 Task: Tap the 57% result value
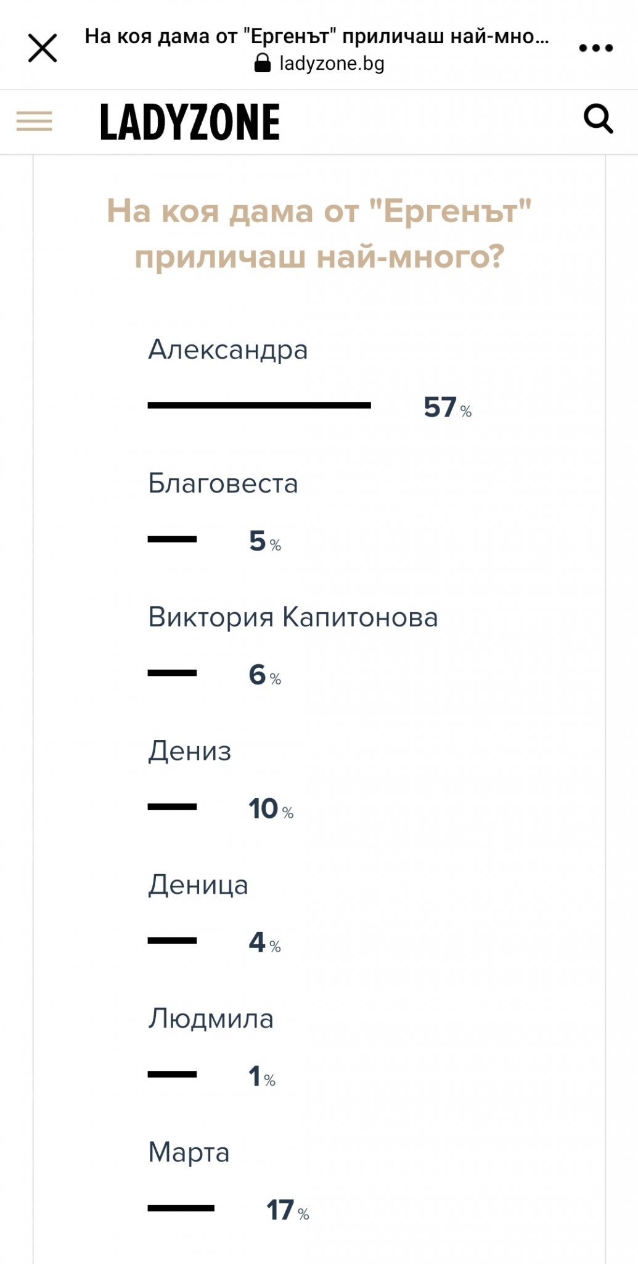click(x=447, y=407)
